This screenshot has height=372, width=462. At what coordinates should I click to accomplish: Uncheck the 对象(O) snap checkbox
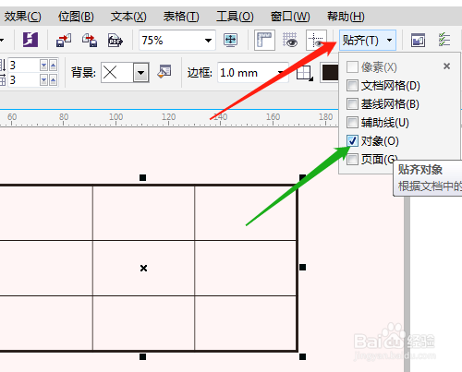point(352,140)
